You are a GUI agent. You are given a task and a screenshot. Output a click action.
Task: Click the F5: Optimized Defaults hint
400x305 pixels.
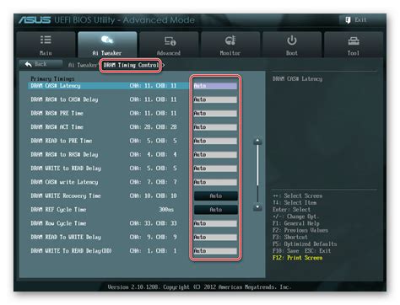pos(305,244)
